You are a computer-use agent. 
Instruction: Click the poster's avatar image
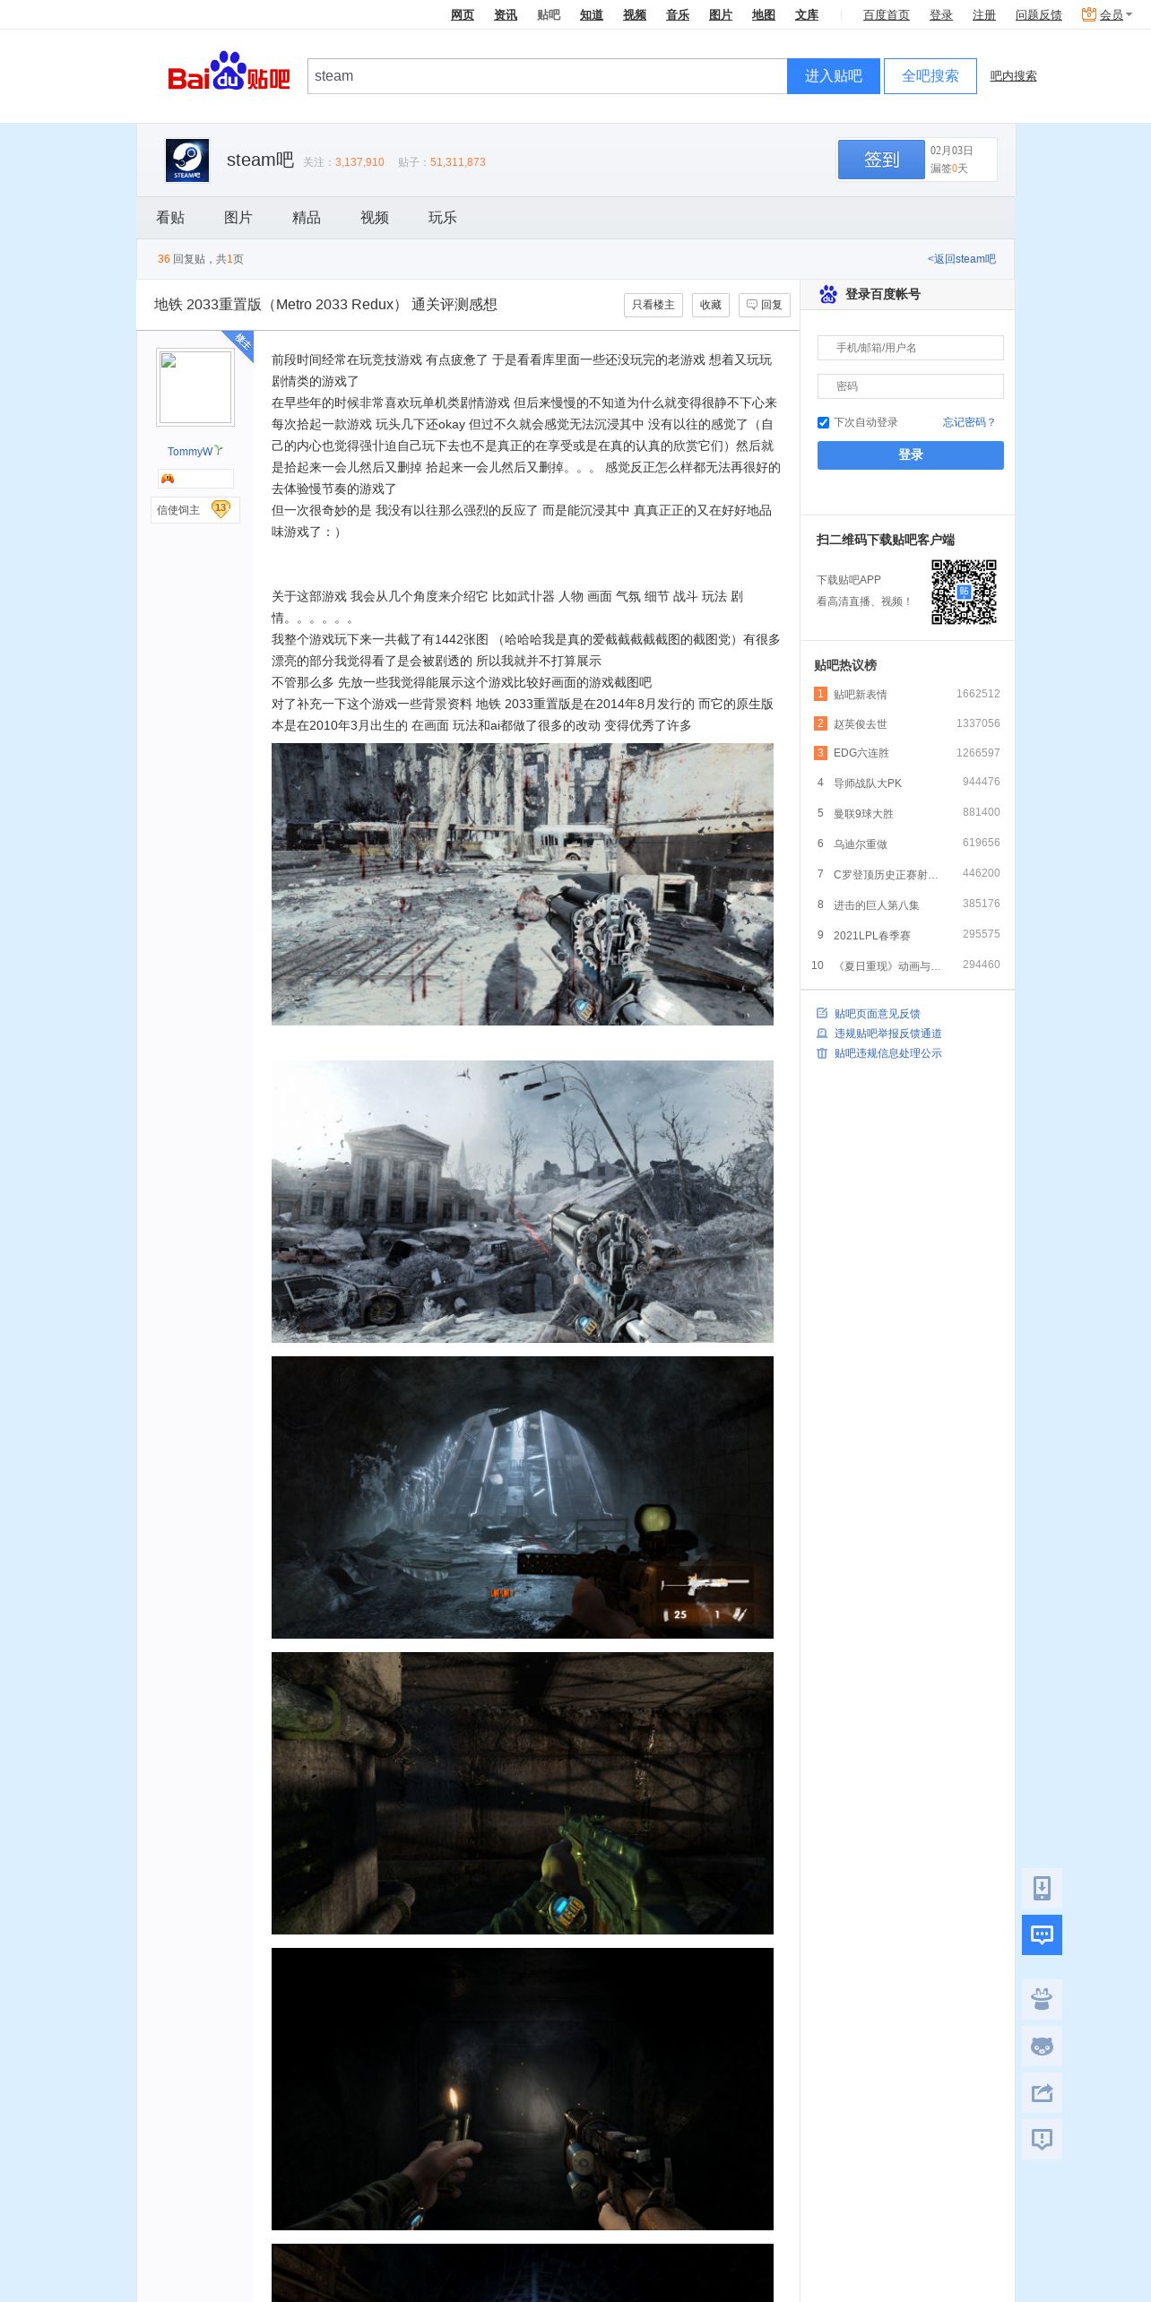point(195,387)
